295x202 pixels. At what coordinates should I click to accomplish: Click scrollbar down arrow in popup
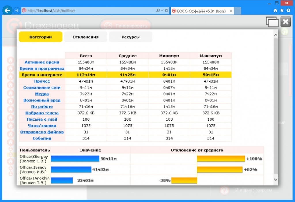point(276,180)
